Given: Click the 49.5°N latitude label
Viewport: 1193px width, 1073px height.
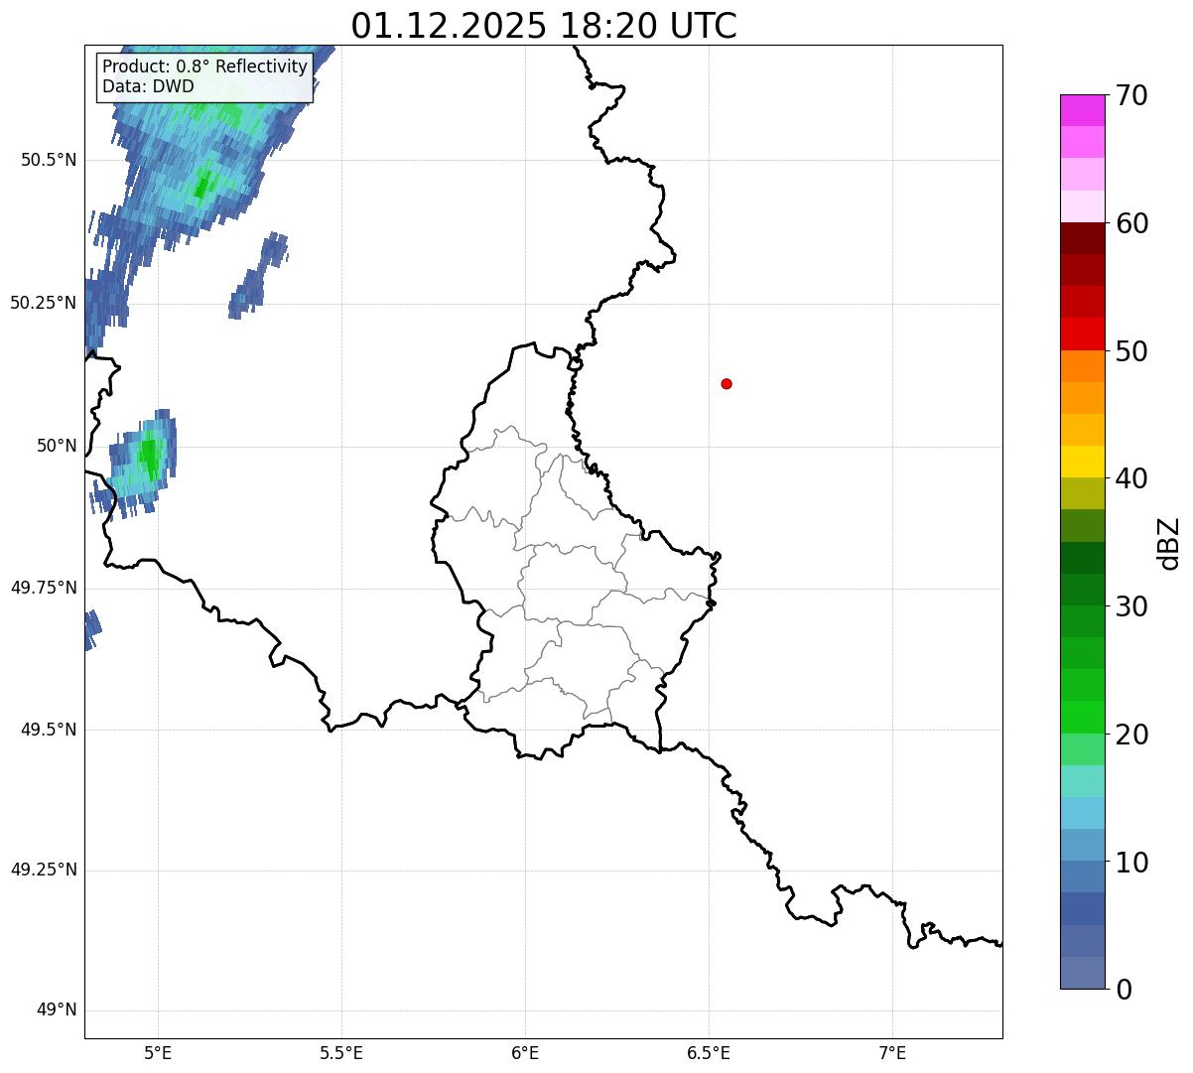Looking at the screenshot, I should point(49,730).
